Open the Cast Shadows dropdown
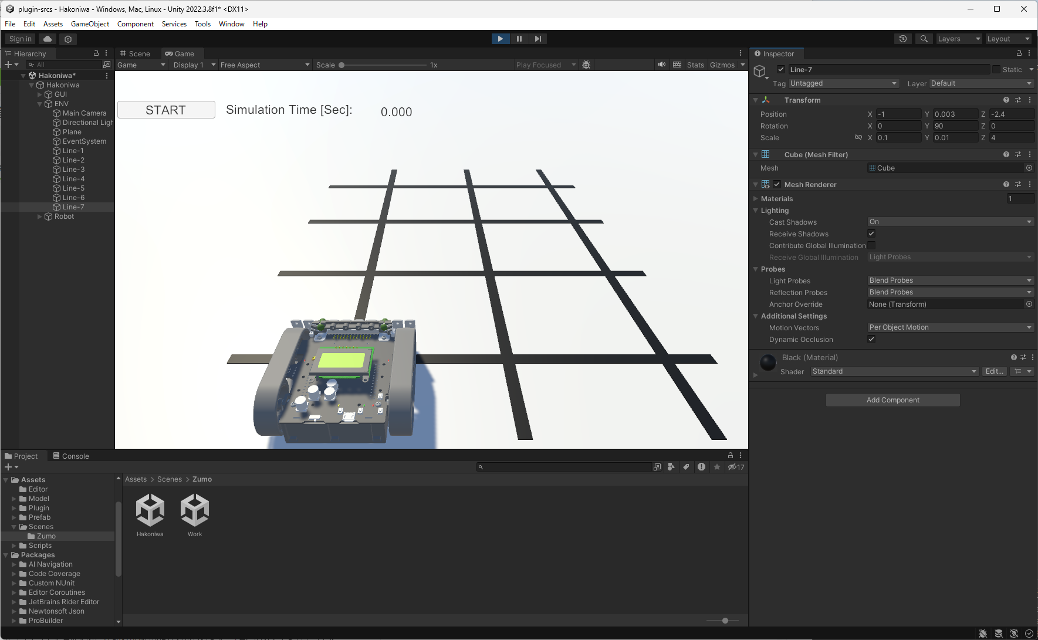1038x640 pixels. click(951, 222)
